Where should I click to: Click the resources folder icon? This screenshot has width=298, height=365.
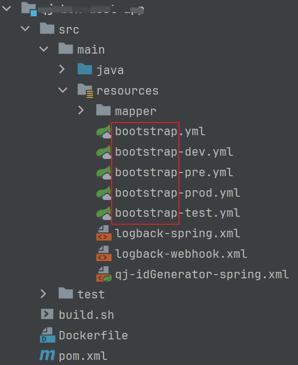click(85, 90)
